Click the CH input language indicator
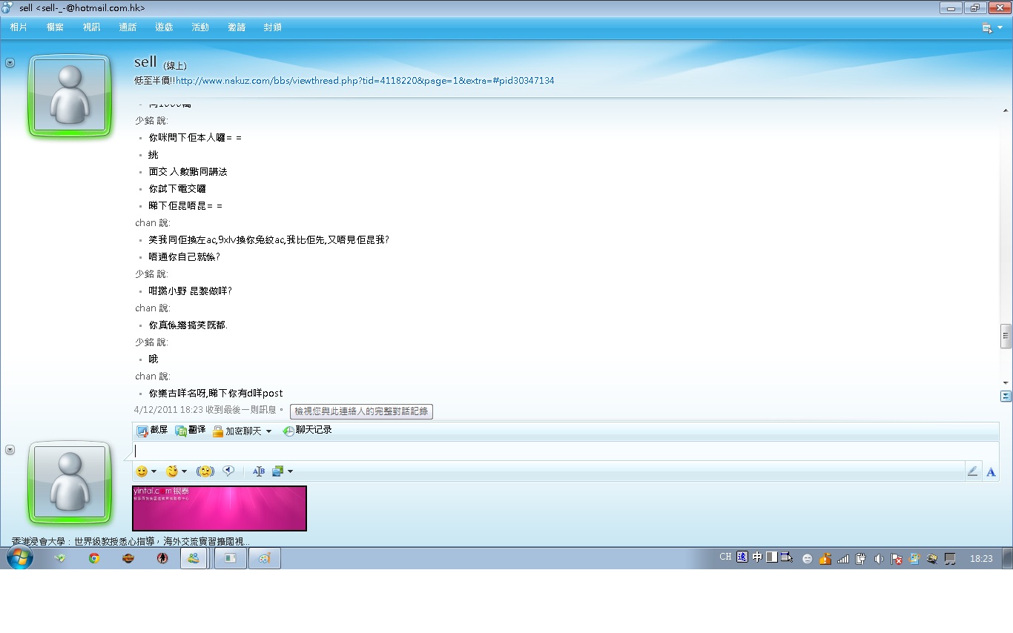This screenshot has width=1013, height=633. tap(725, 557)
